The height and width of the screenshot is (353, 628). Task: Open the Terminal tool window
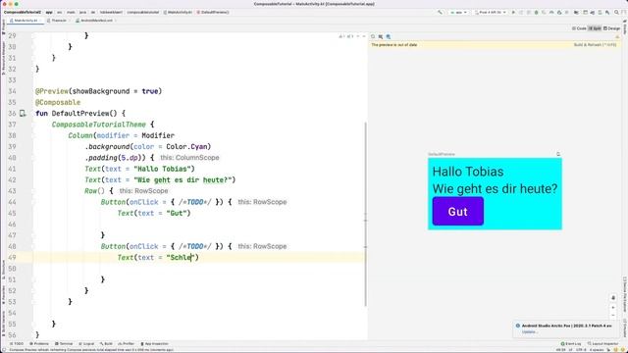click(64, 344)
